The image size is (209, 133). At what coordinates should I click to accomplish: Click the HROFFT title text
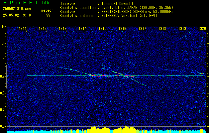pyautogui.click(x=21, y=3)
